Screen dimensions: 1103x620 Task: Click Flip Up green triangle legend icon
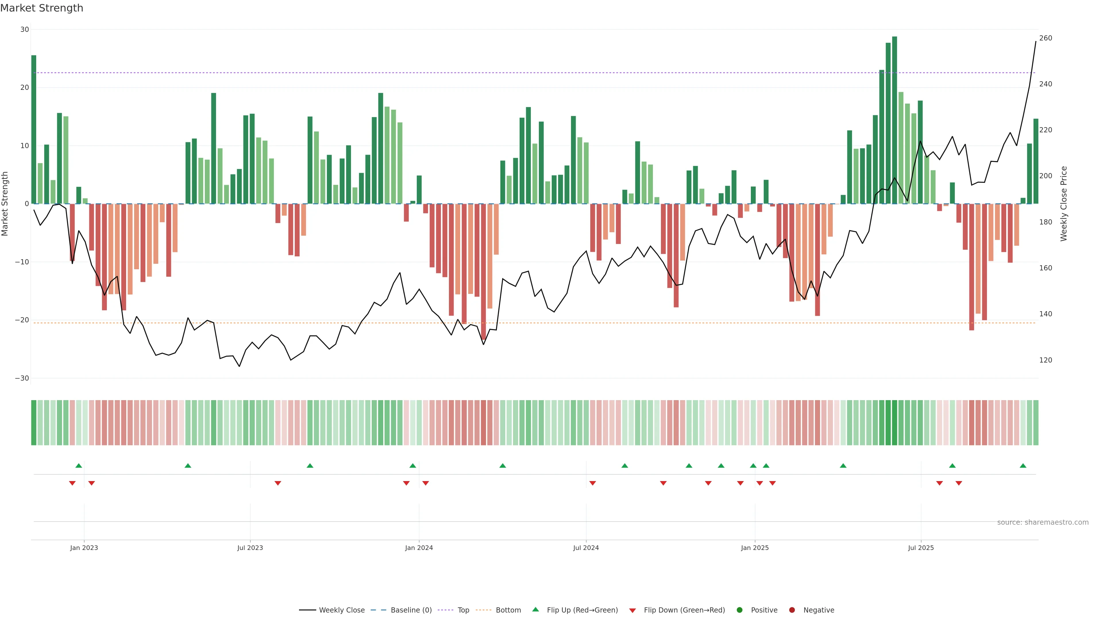click(535, 609)
